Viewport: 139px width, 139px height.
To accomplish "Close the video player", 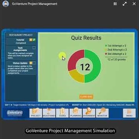I will click(134, 4).
